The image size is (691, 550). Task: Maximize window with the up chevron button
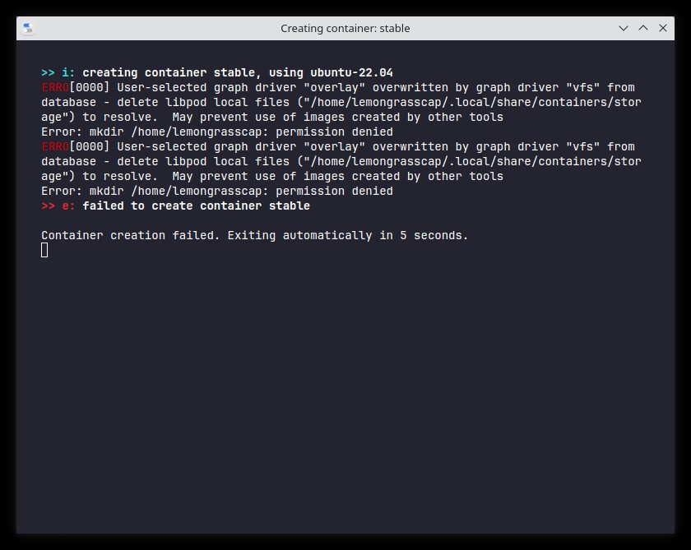click(643, 28)
